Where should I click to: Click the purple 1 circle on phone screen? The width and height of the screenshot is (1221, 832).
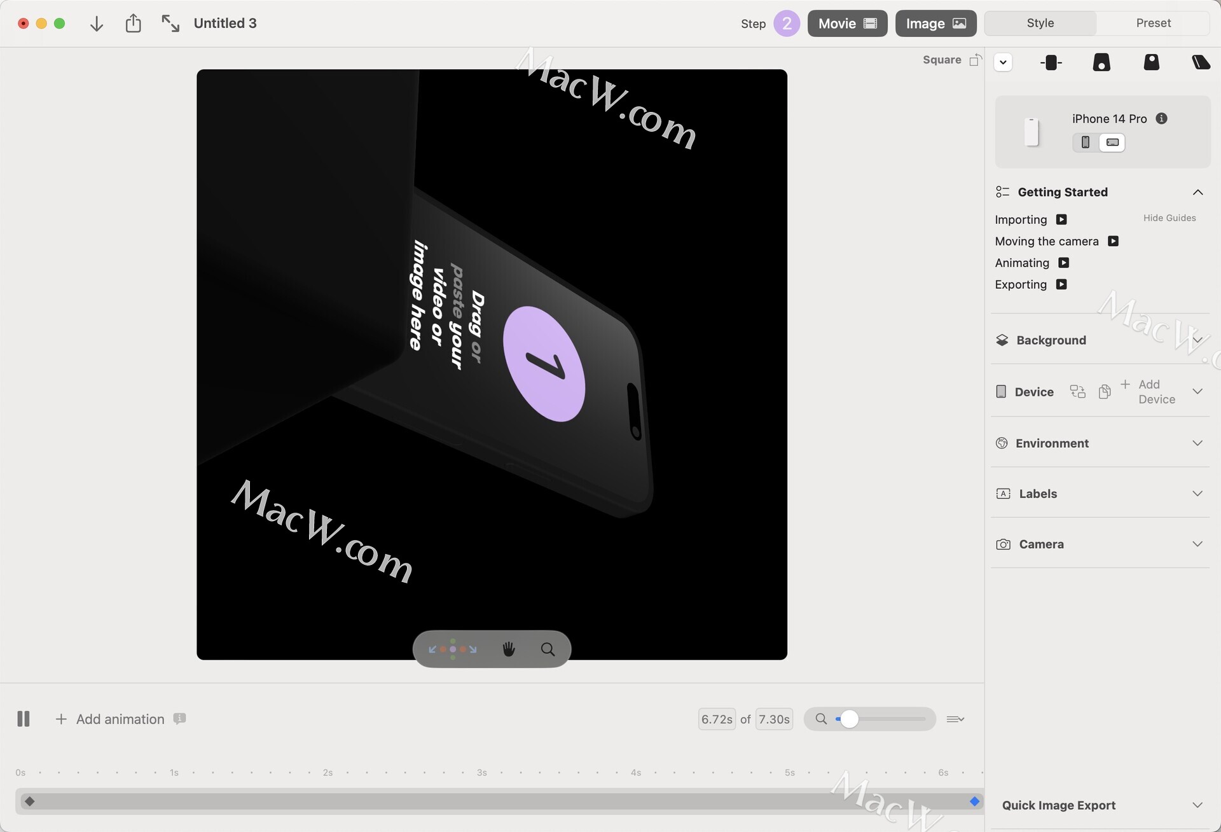(544, 364)
